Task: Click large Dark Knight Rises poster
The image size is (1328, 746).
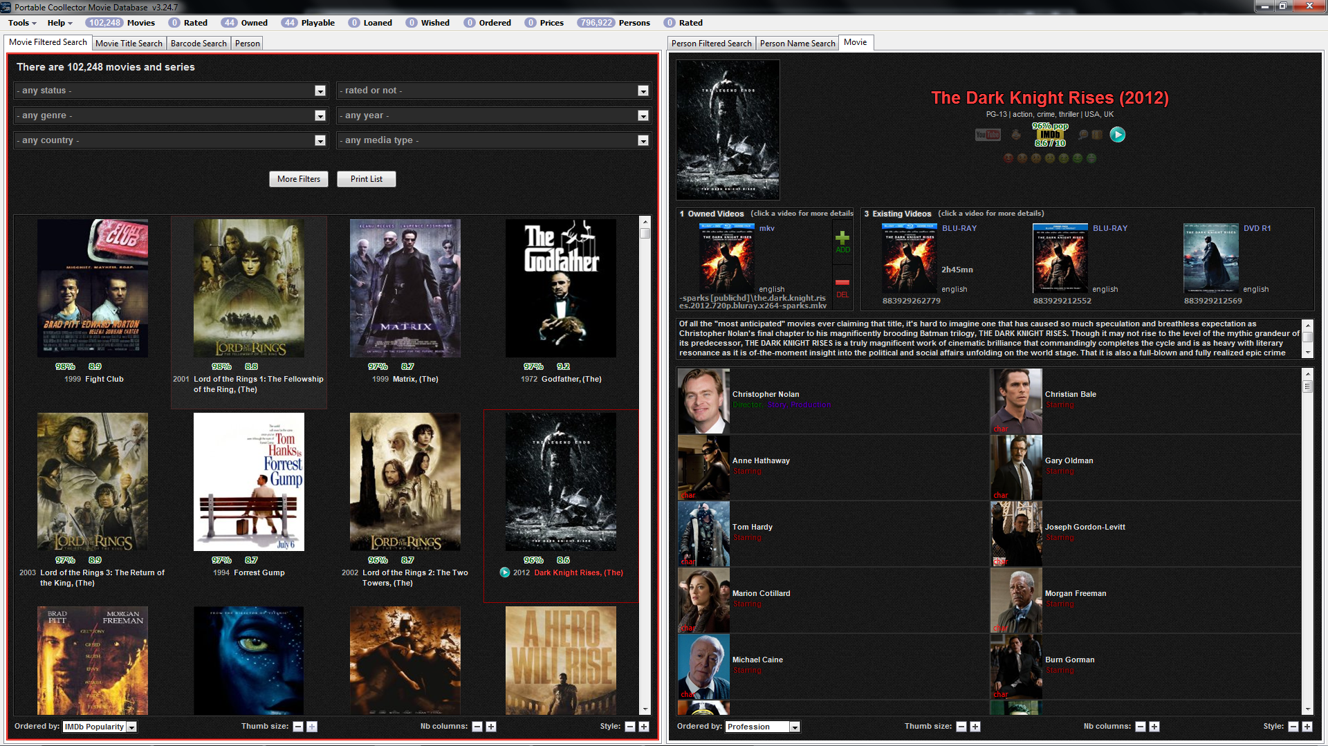Action: [728, 130]
